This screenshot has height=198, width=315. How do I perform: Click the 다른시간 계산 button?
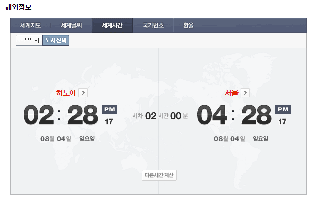[x=159, y=175]
